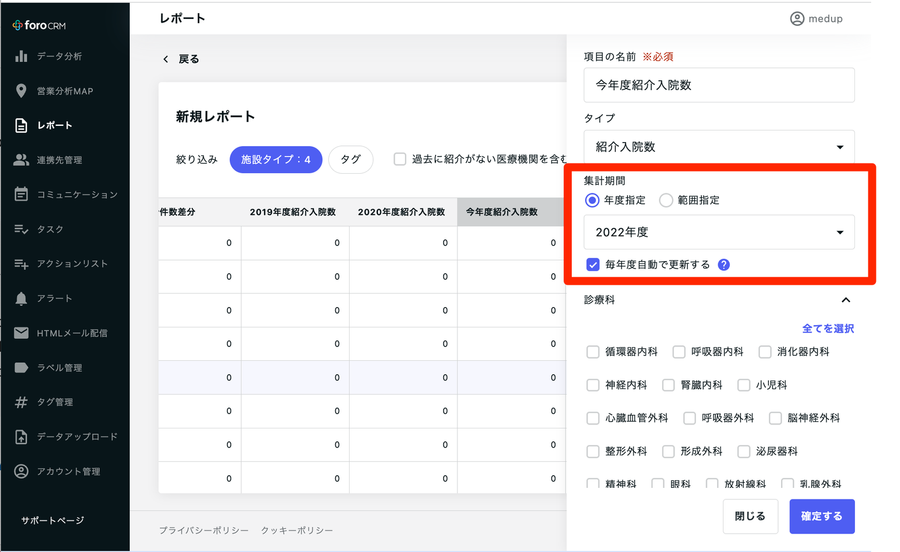Check the 呼吸器内科 checkbox

(x=679, y=352)
